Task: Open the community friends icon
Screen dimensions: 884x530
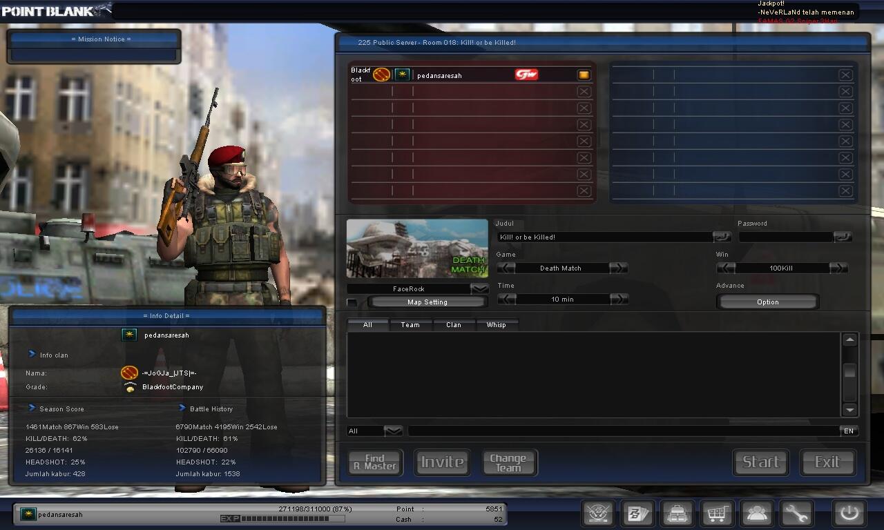Action: pos(757,513)
